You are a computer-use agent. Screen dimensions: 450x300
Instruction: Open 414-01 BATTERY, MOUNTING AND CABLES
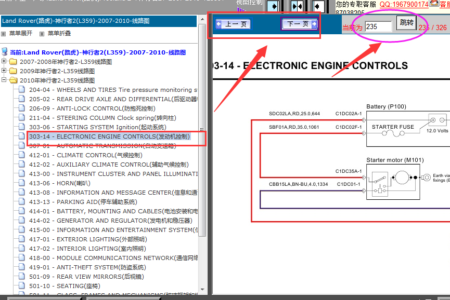point(113,211)
